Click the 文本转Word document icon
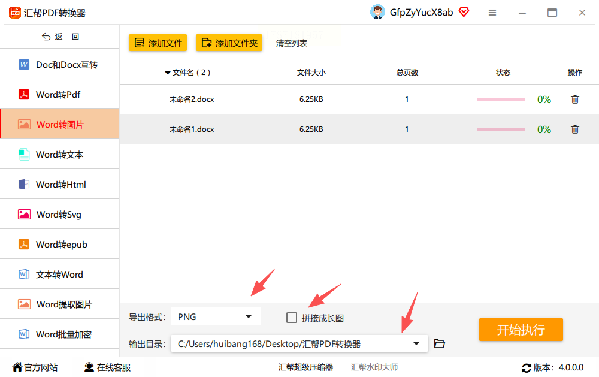Viewport: 599px width, 377px height. pyautogui.click(x=24, y=274)
